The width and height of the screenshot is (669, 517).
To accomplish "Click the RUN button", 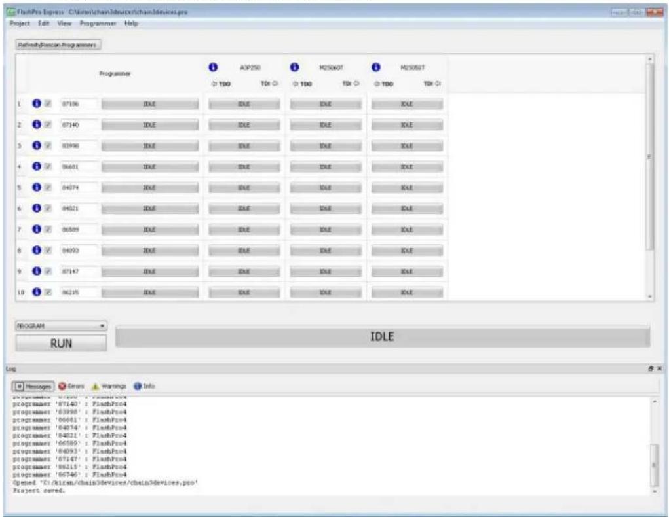I will click(x=61, y=343).
